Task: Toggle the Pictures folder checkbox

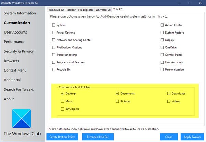Action: pyautogui.click(x=117, y=101)
